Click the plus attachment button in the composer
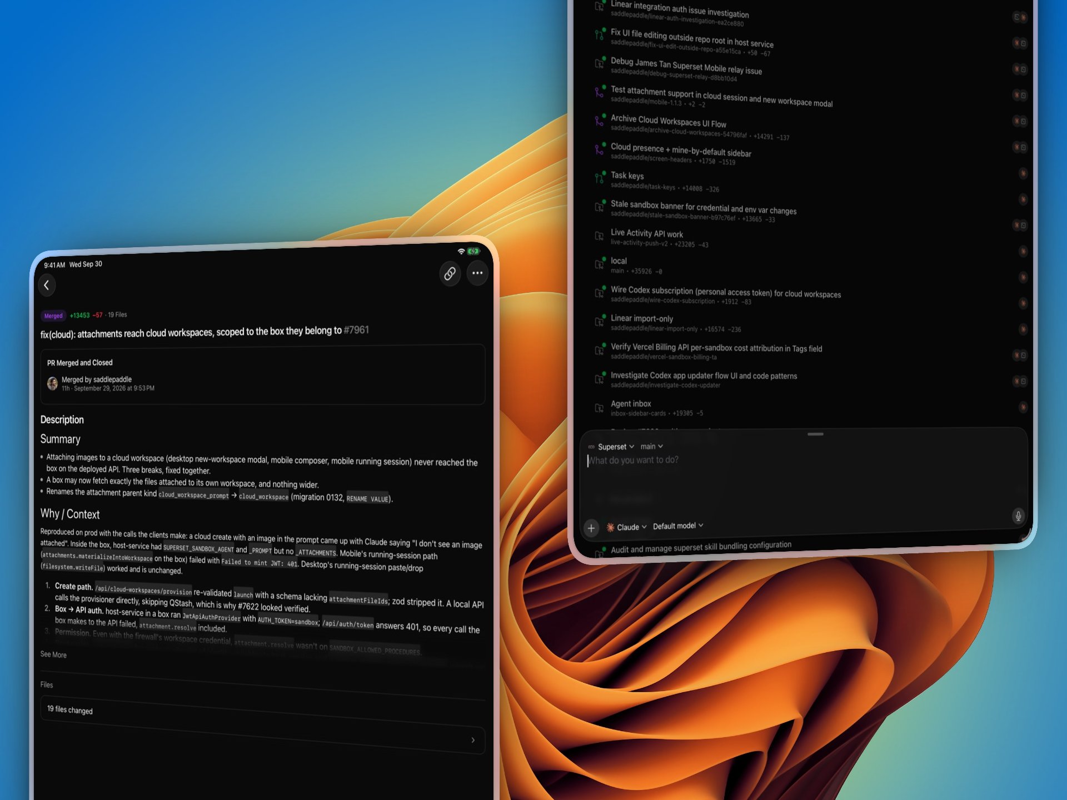Image resolution: width=1067 pixels, height=800 pixels. (x=591, y=528)
